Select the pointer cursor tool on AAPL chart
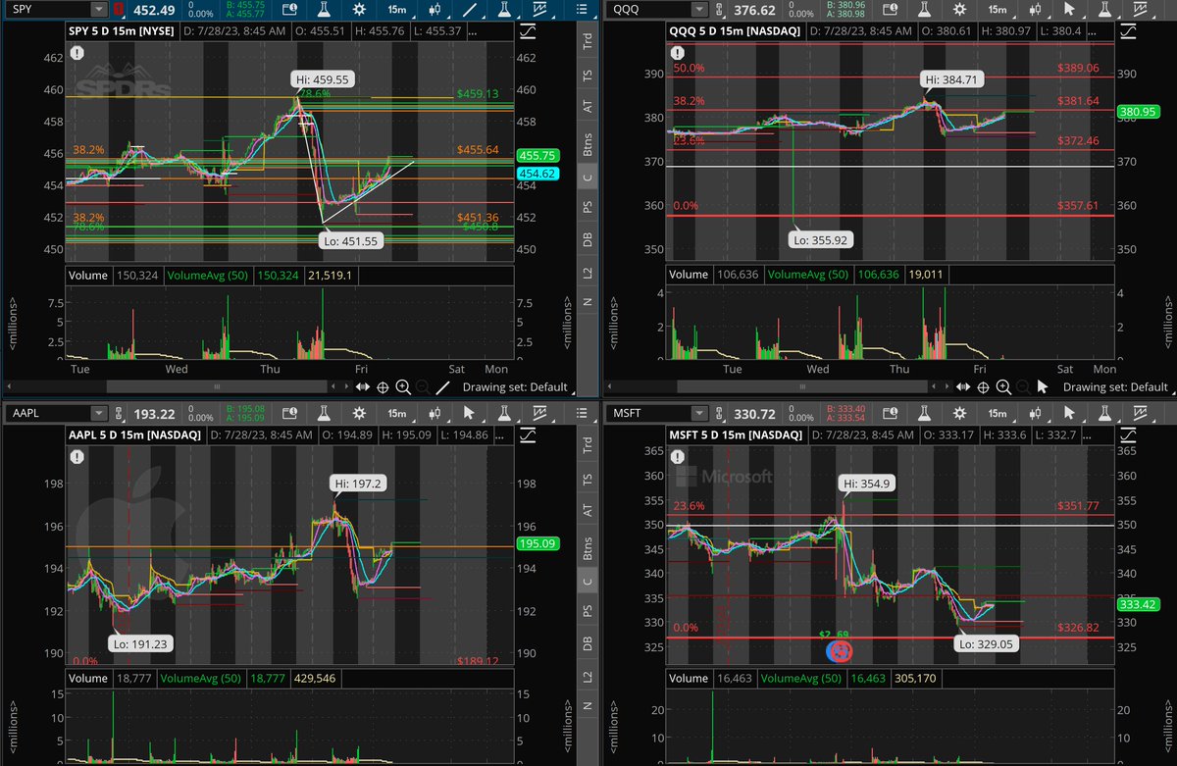The image size is (1177, 766). coord(469,413)
